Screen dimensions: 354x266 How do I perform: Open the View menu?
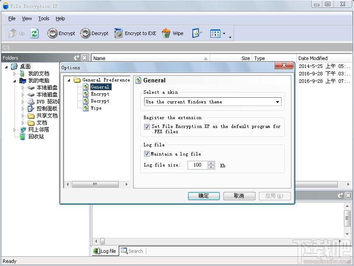click(x=27, y=18)
